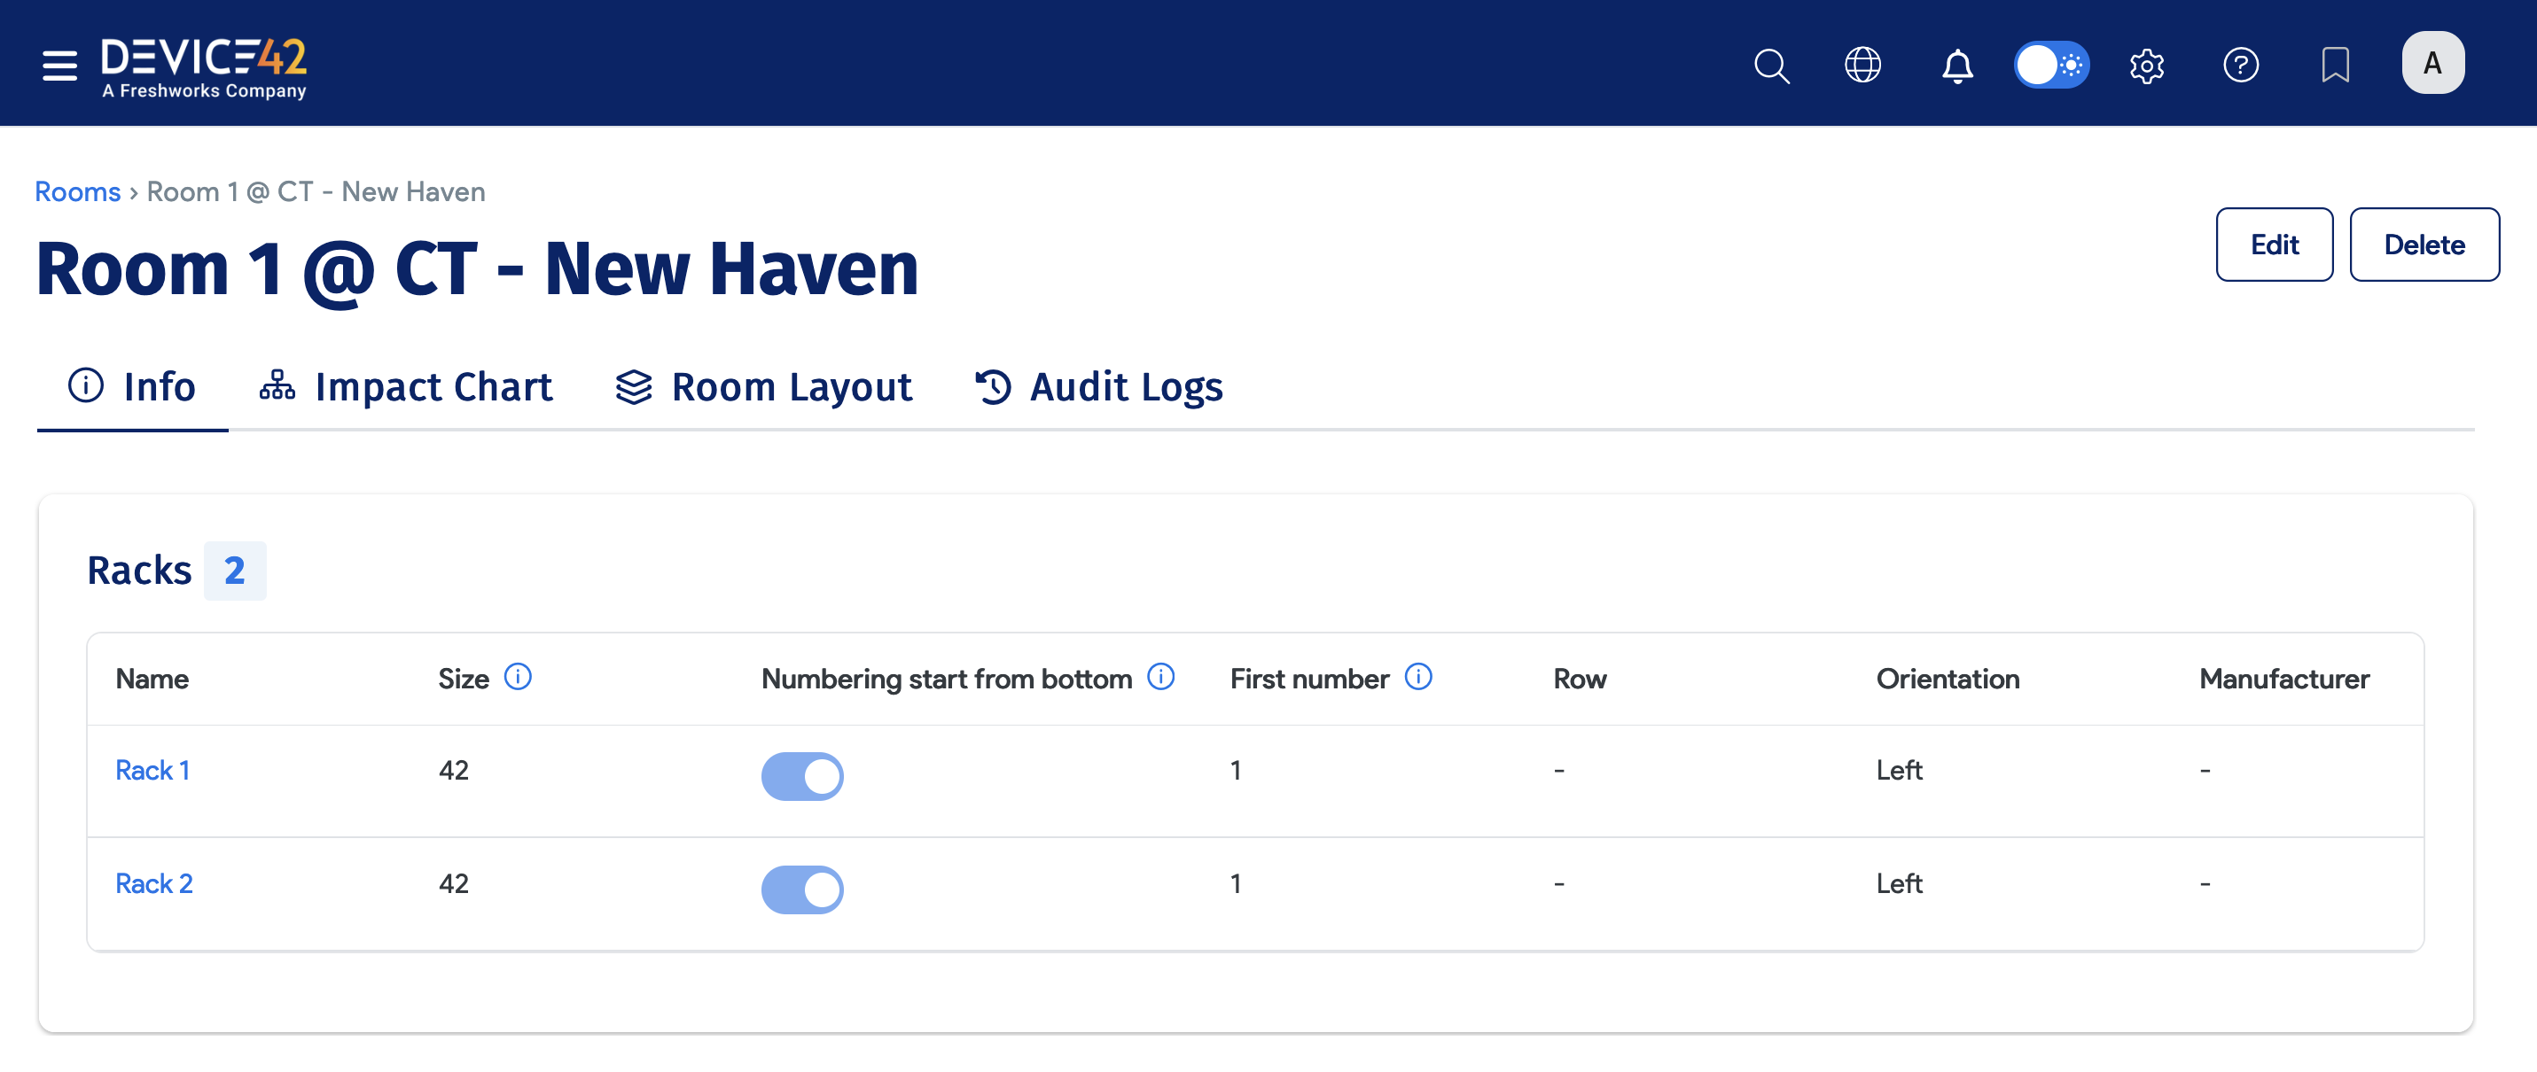Click the First number info icon
2537x1072 pixels.
coord(1417,676)
